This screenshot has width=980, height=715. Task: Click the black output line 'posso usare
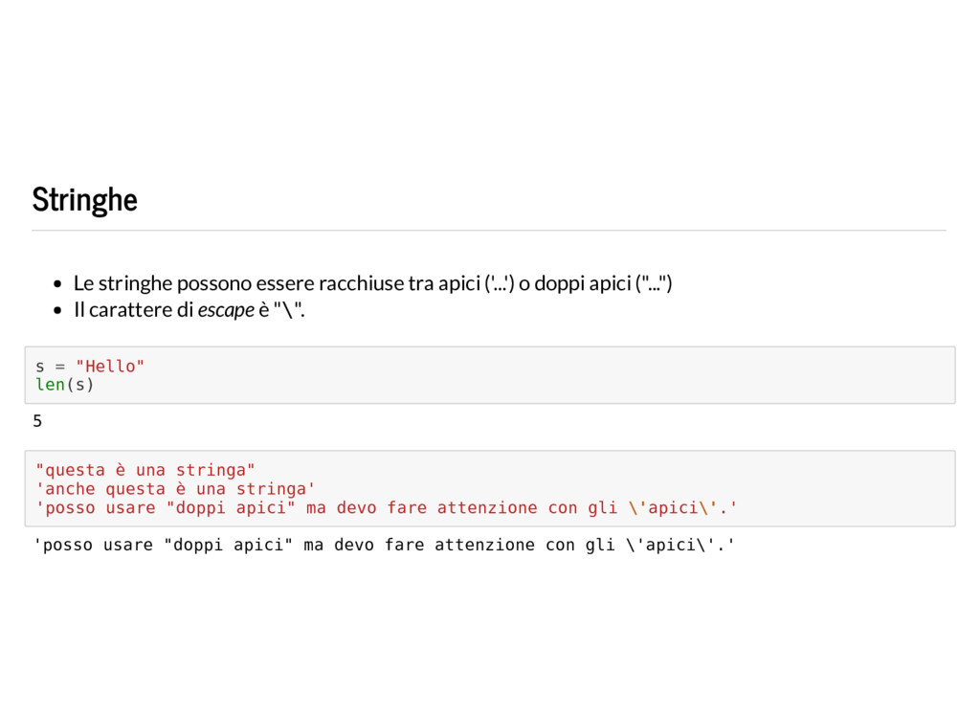(x=384, y=545)
